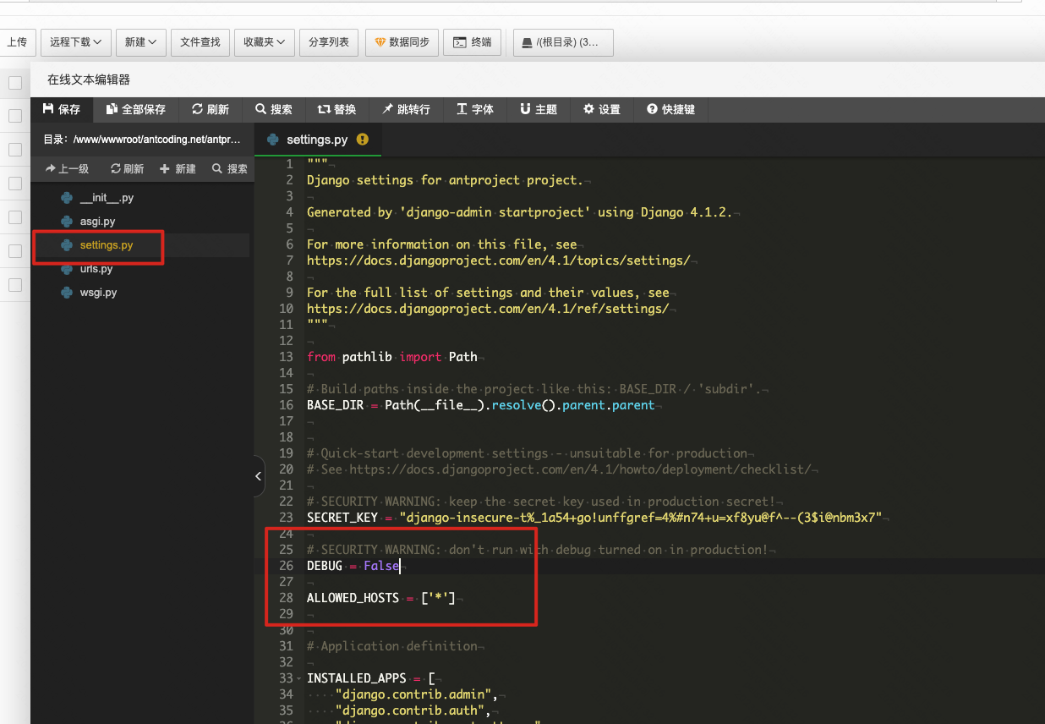This screenshot has width=1045, height=724.
Task: Click line number 13 in the gutter
Action: [x=286, y=357]
